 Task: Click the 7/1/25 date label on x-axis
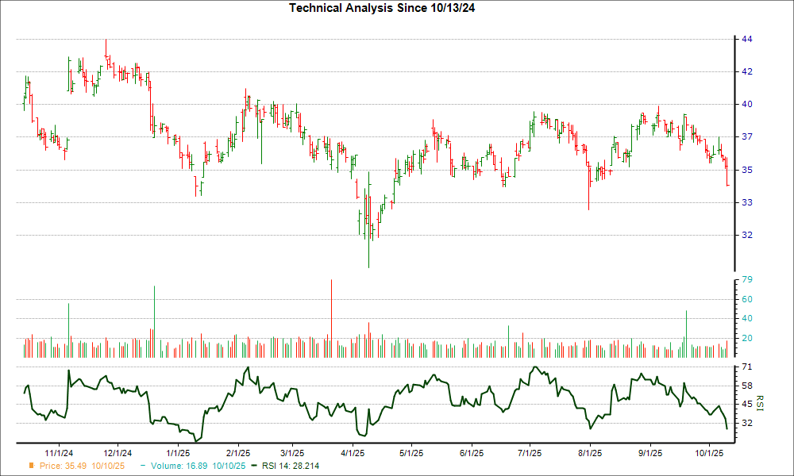click(530, 452)
